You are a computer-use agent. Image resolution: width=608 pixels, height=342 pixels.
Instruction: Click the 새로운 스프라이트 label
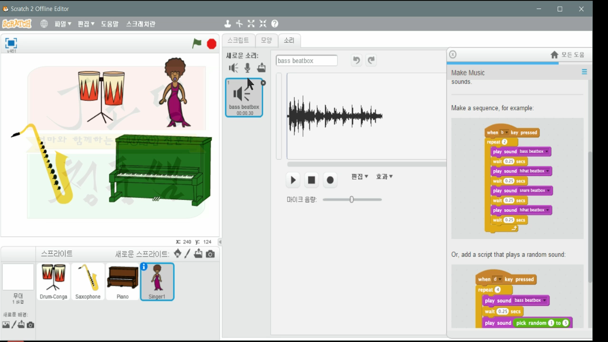tap(142, 254)
